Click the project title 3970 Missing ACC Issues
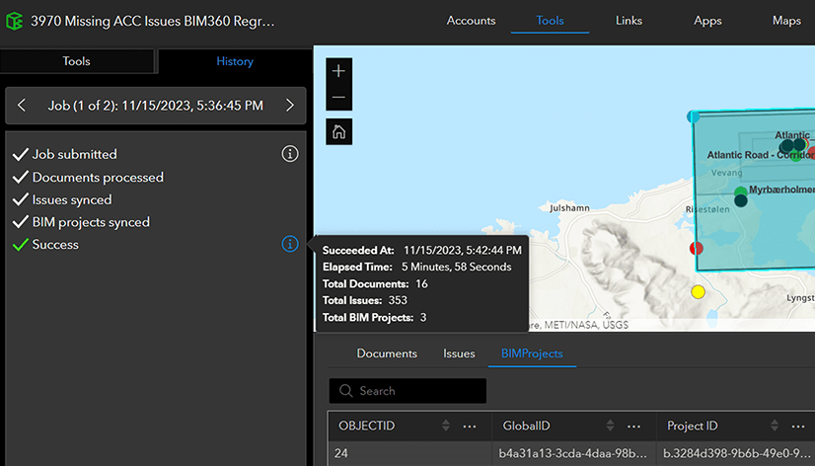This screenshot has width=815, height=466. pyautogui.click(x=152, y=22)
